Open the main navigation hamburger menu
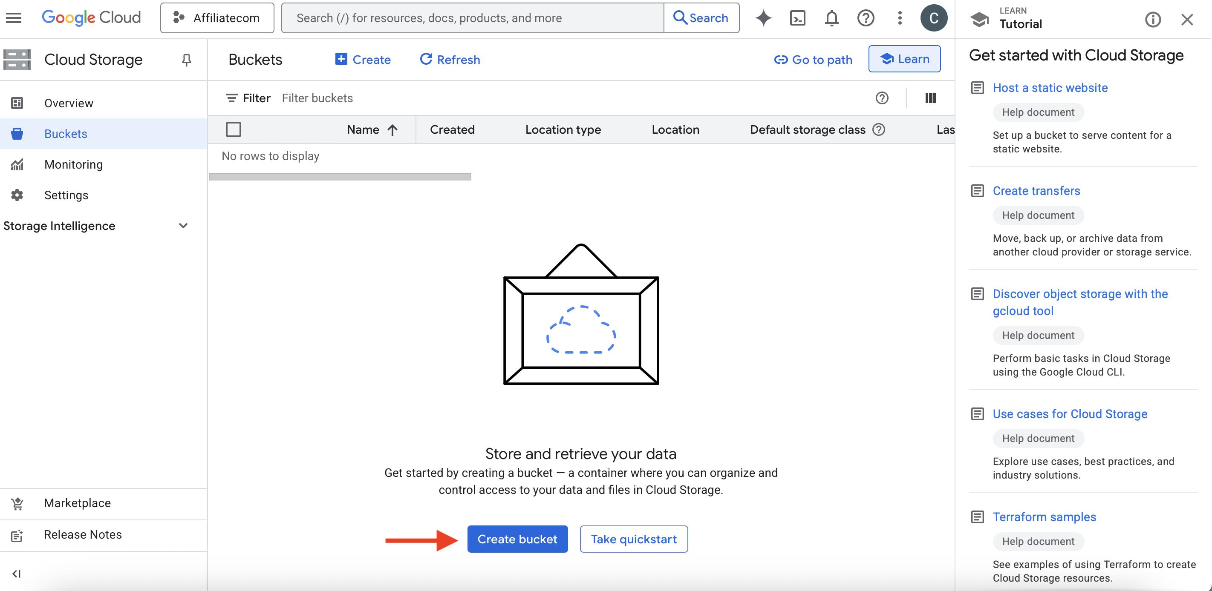 [x=14, y=18]
